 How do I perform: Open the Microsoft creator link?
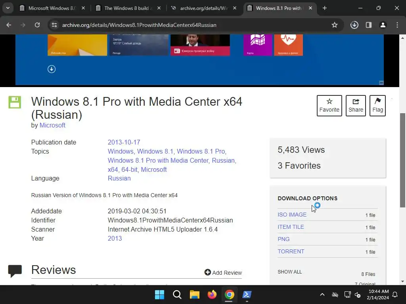click(52, 125)
